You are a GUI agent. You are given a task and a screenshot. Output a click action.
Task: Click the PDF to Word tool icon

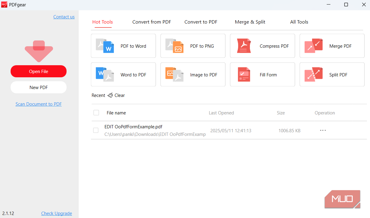coord(105,46)
